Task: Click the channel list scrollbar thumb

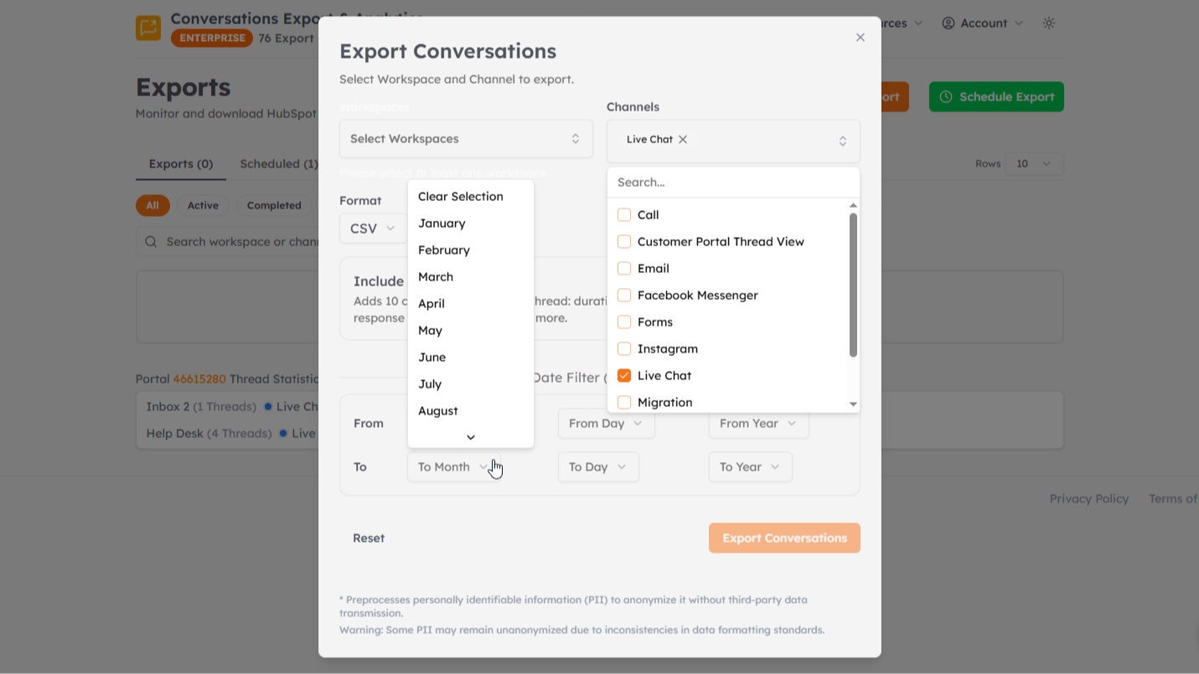Action: point(853,285)
